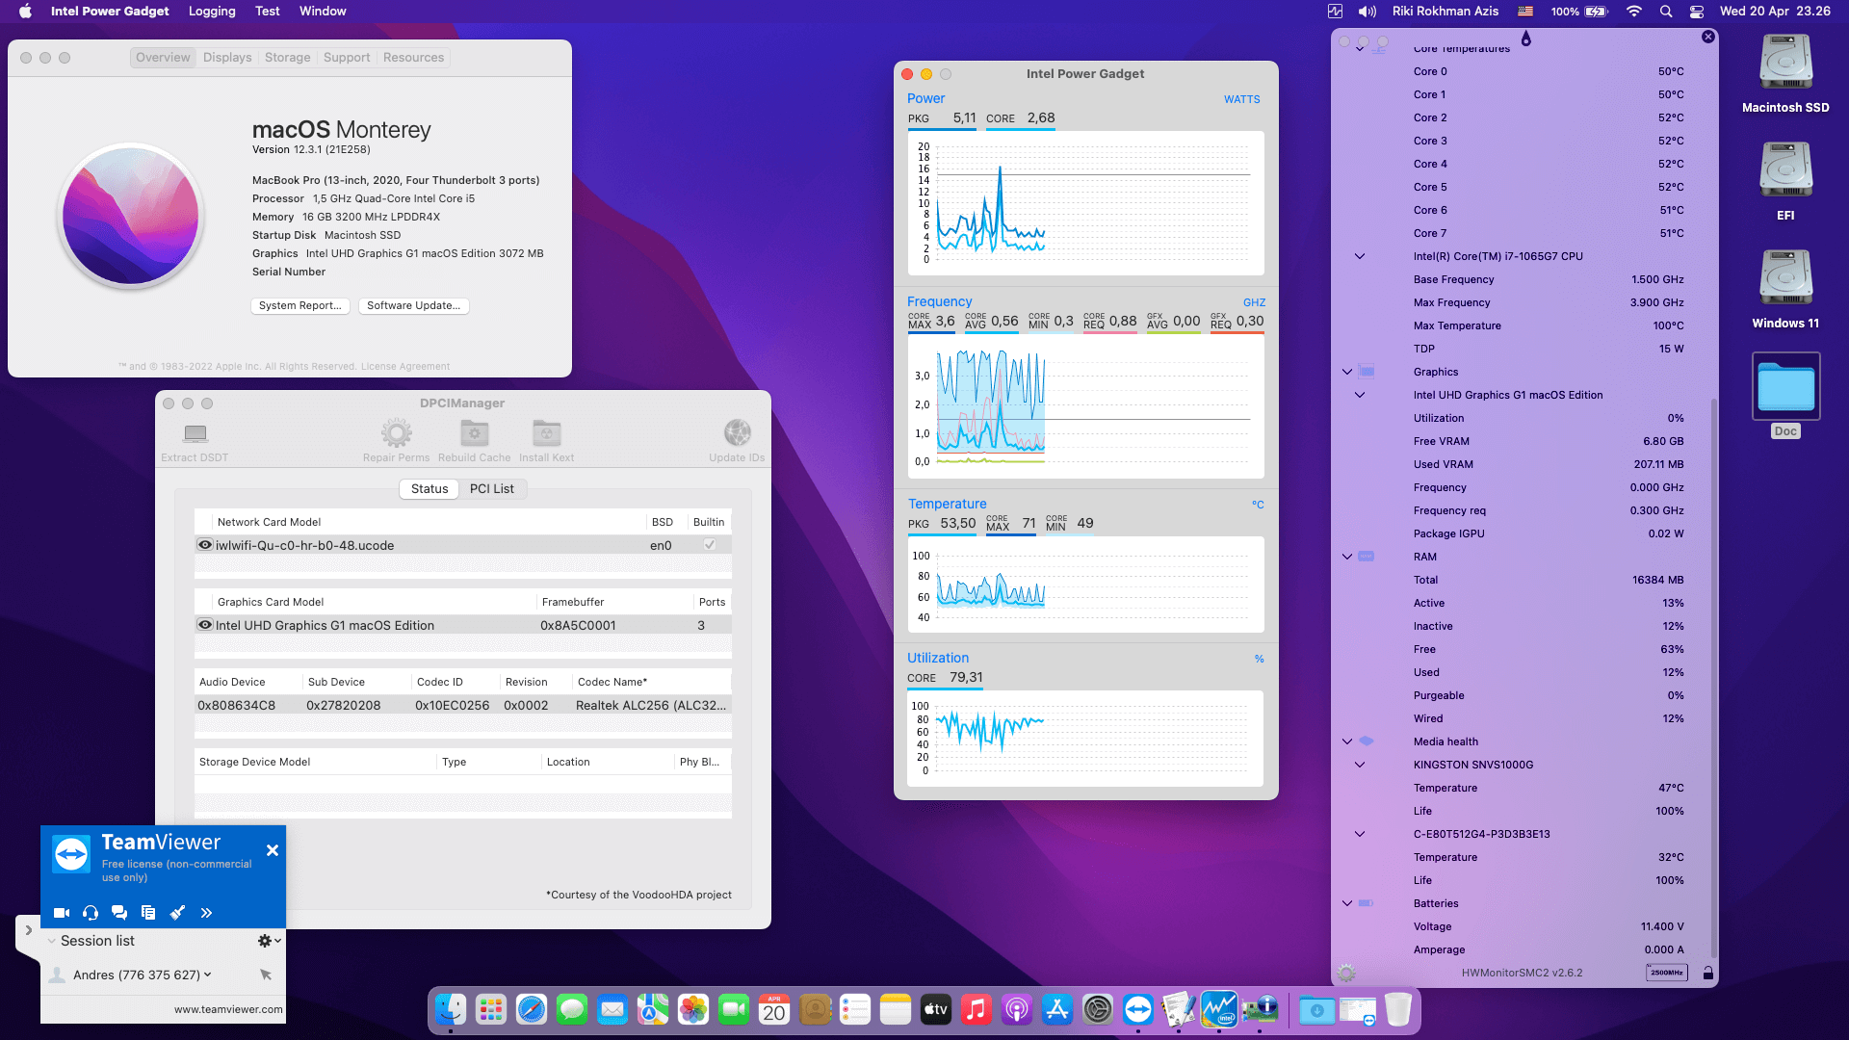Viewport: 1849px width, 1040px height.
Task: Open Control Center in menu bar
Action: point(1697,12)
